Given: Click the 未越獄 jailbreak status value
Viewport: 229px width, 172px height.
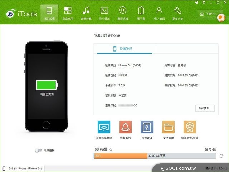Looking at the screenshot, I should (x=122, y=96).
